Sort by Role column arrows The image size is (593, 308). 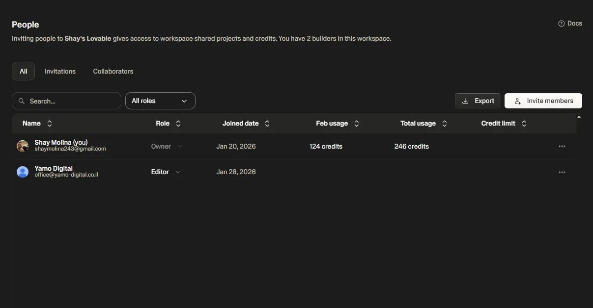178,124
